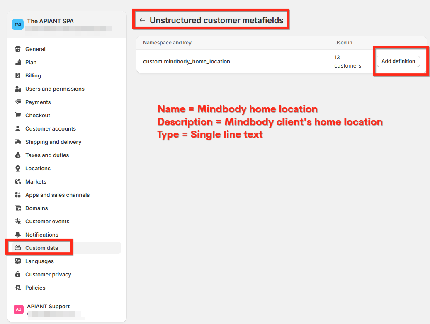Click the Shipping and delivery truck icon
Screen dimensions: 430x324
(x=18, y=142)
